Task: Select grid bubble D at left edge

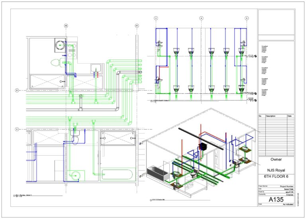Action: coord(17,90)
